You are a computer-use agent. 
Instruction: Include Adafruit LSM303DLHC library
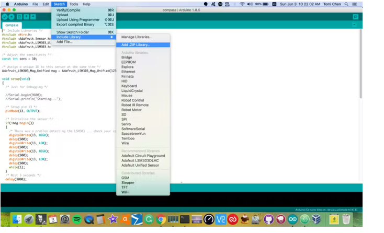point(143,160)
